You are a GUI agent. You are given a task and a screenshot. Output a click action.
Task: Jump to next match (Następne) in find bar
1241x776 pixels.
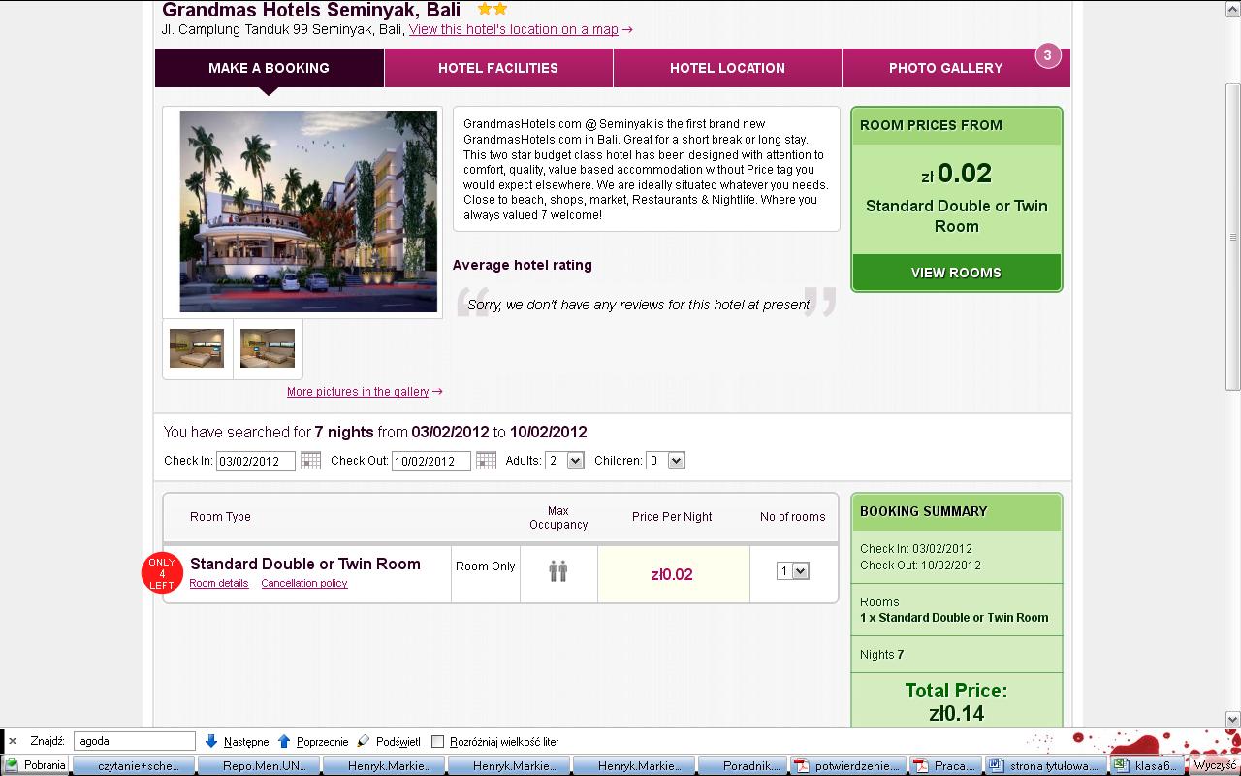point(237,741)
